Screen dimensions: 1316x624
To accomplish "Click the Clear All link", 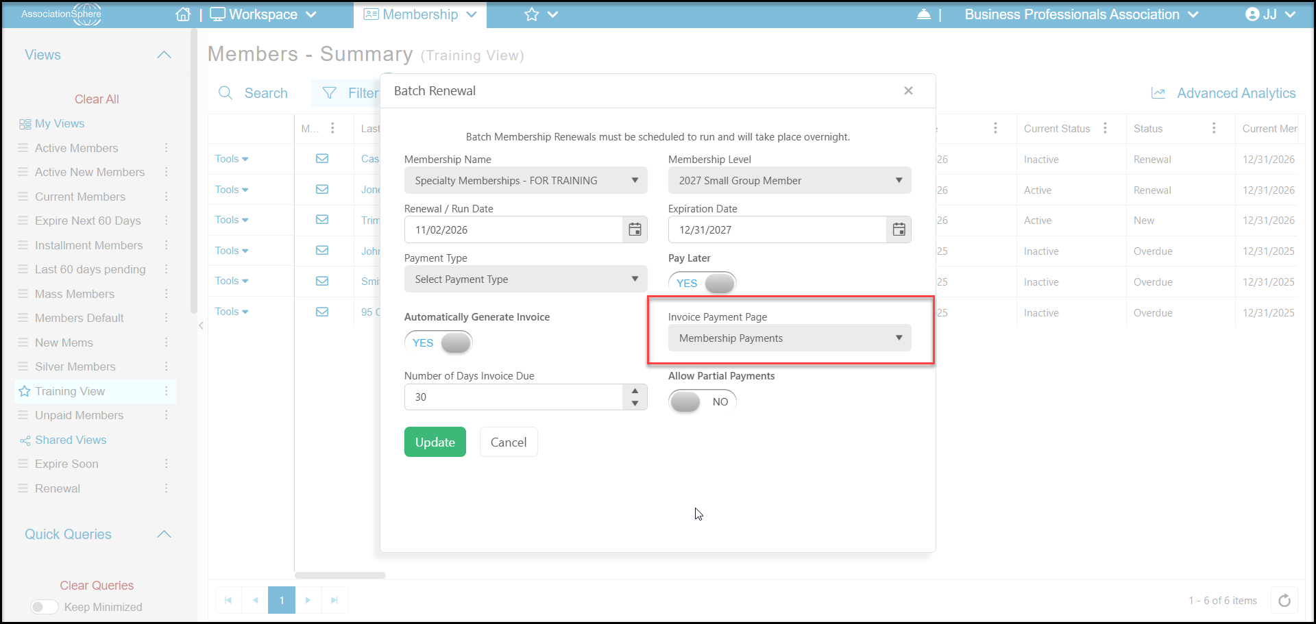I will [x=97, y=99].
